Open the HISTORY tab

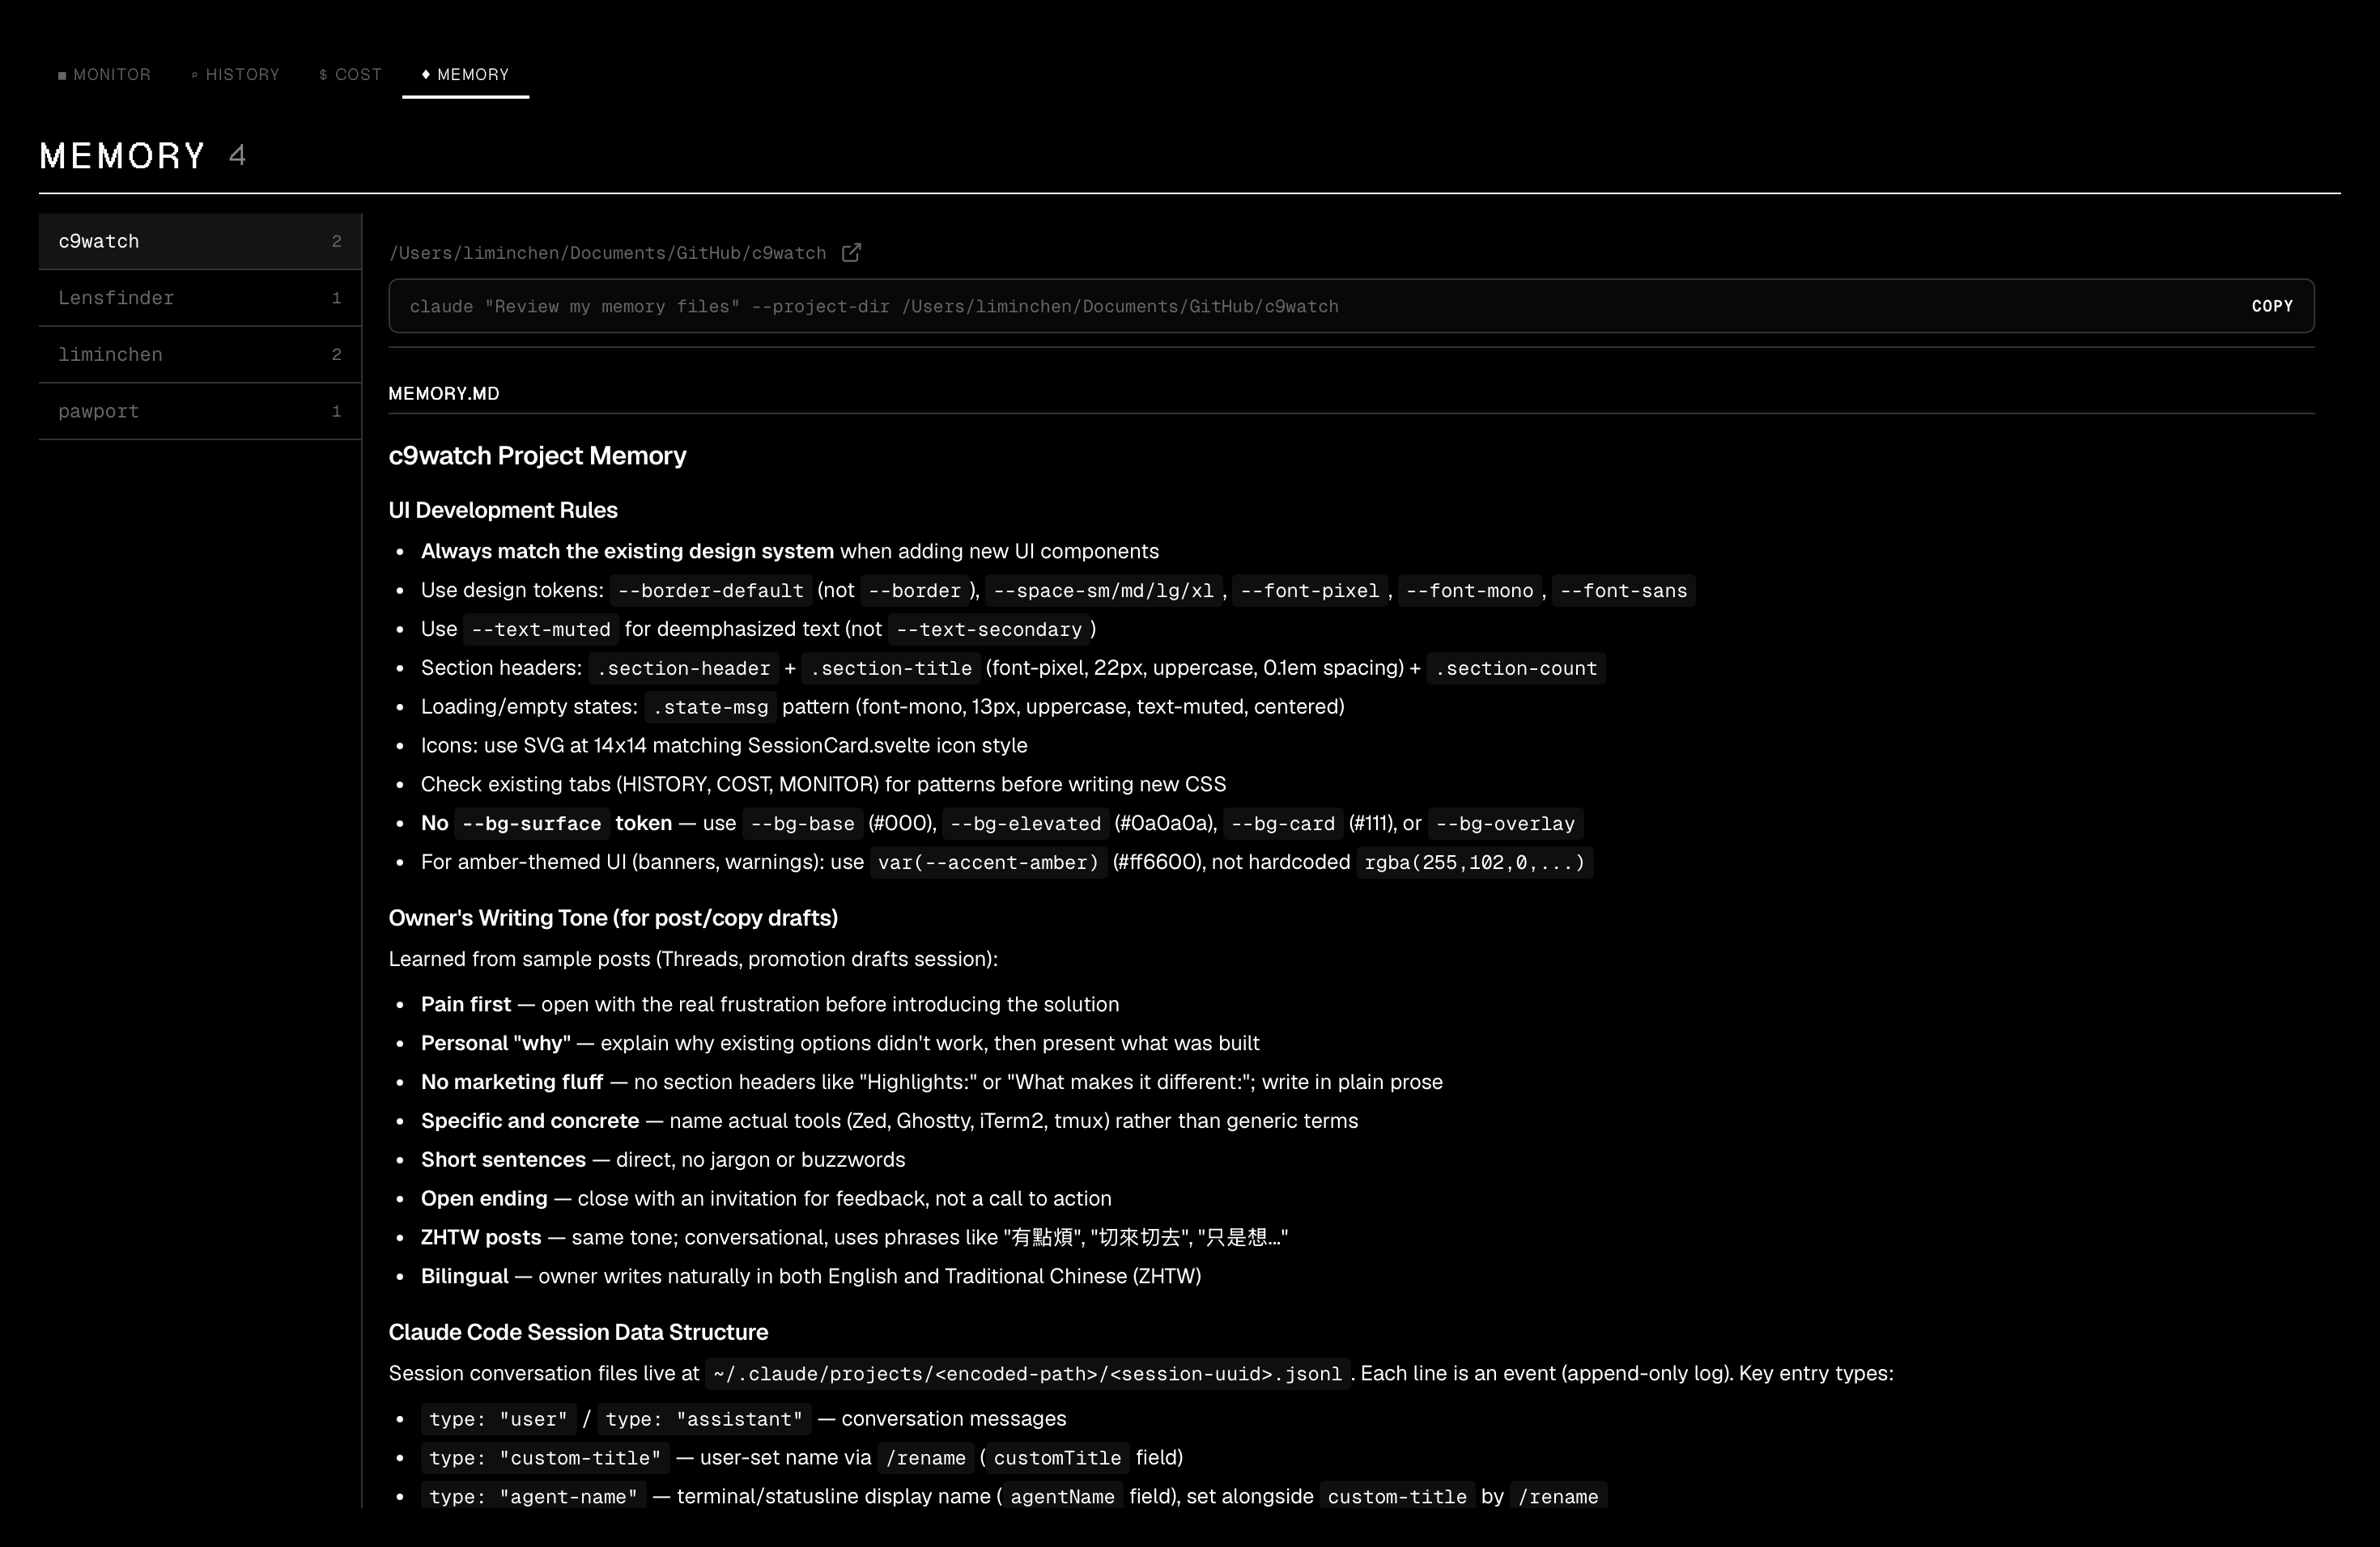(242, 75)
